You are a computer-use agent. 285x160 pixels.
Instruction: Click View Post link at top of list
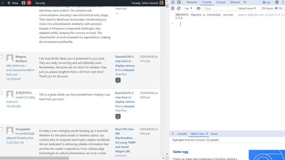coord(121,8)
